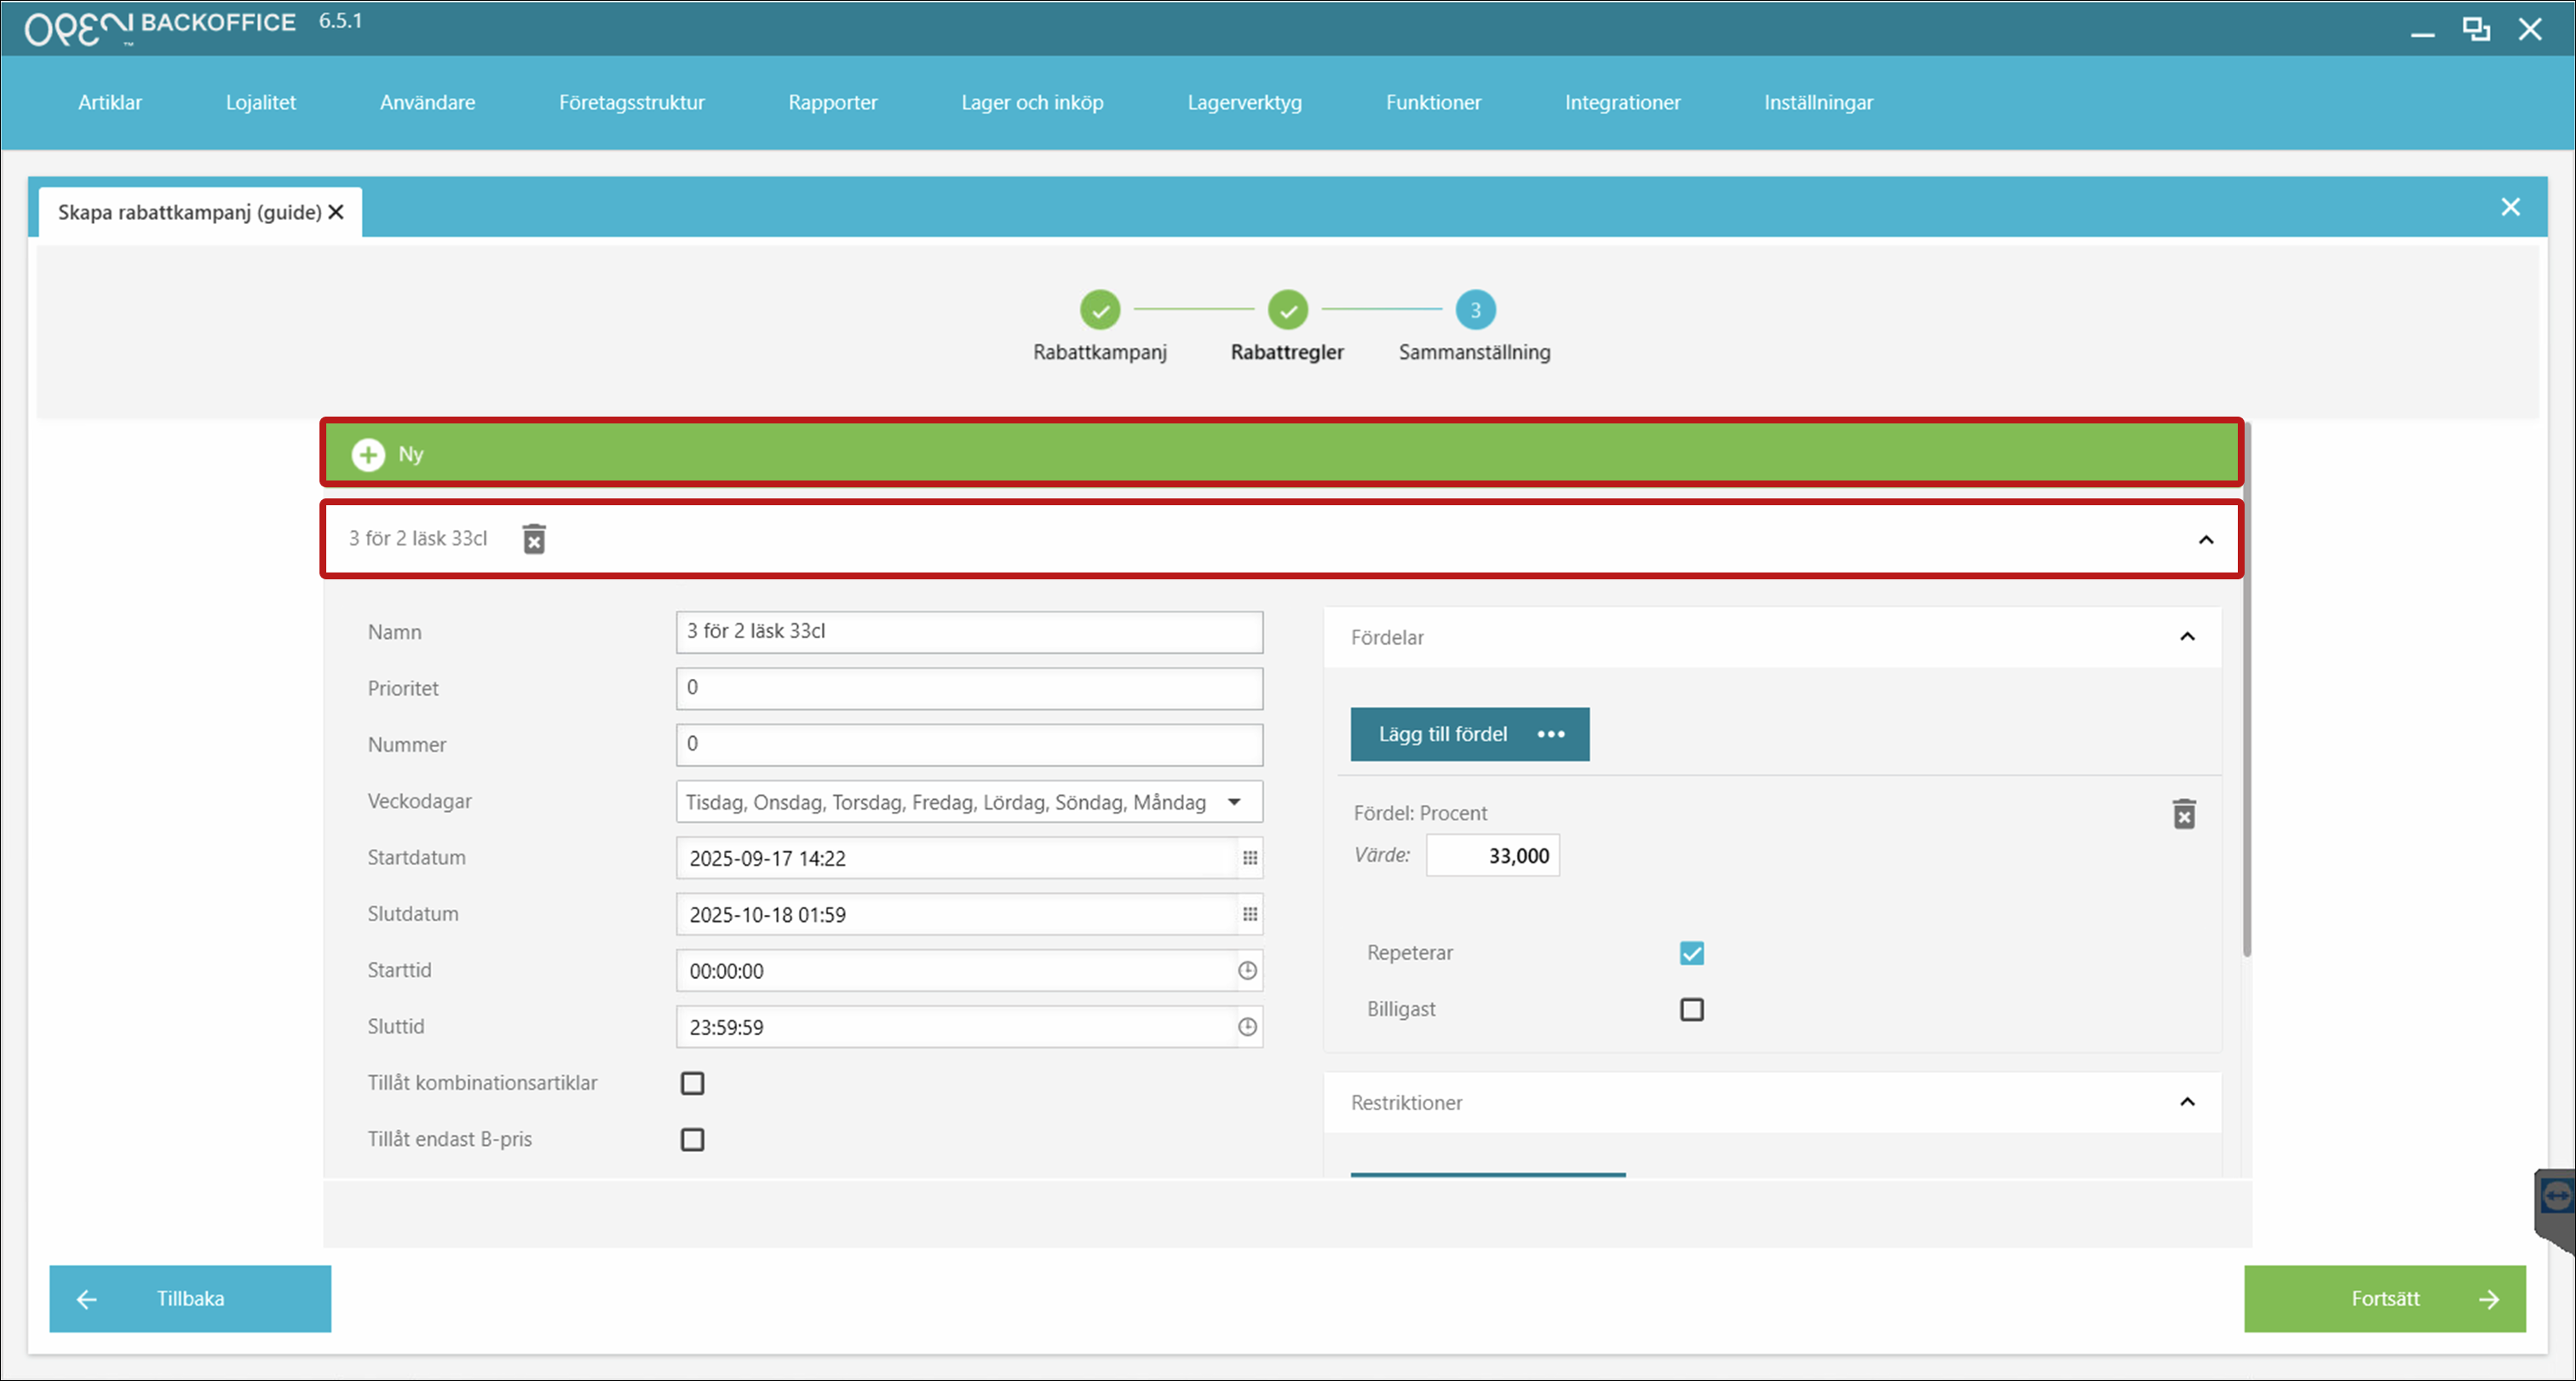Open the Sluttid clock picker icon
This screenshot has height=1381, width=2576.
[x=1248, y=1027]
